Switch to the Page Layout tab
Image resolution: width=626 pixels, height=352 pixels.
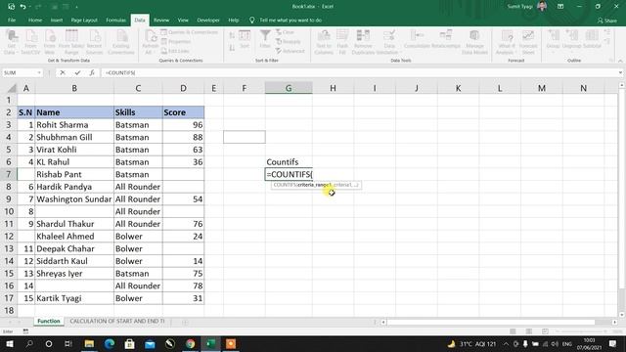click(x=84, y=20)
